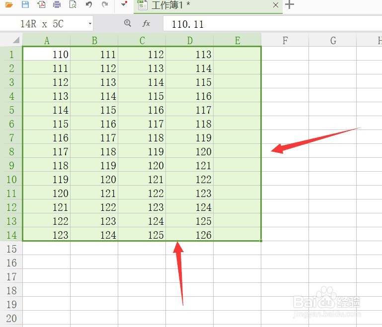This screenshot has width=382, height=327.
Task: Click cell C14 containing 125
Action: [142, 234]
